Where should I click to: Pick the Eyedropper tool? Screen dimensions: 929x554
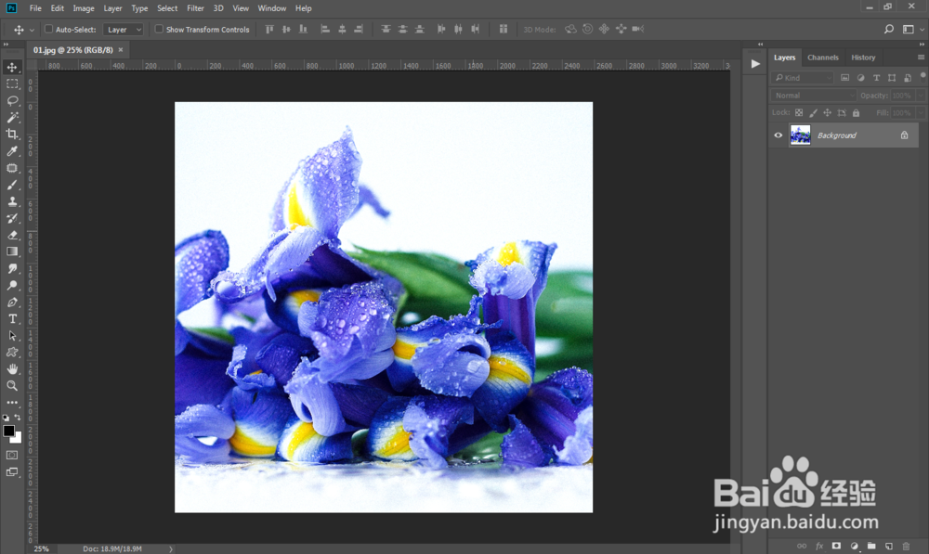coord(13,151)
